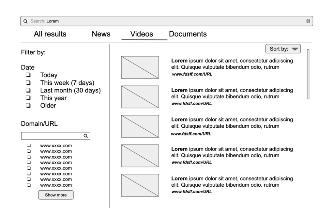Click the first video result thumbnail
The width and height of the screenshot is (334, 216).
click(140, 67)
